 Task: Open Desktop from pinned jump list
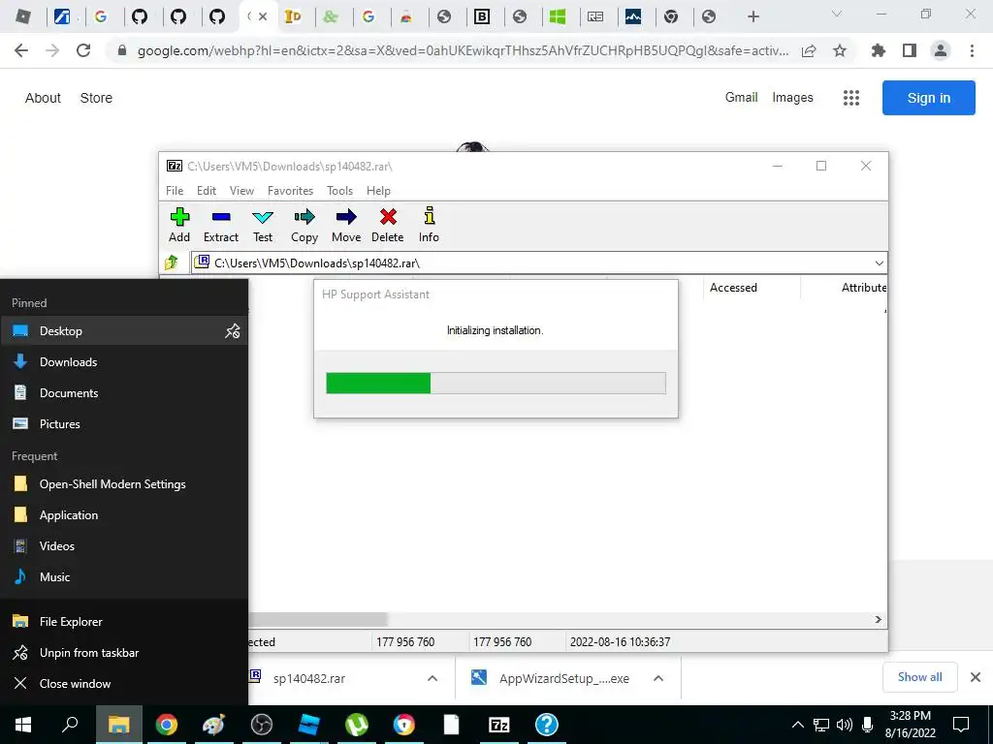click(x=112, y=331)
